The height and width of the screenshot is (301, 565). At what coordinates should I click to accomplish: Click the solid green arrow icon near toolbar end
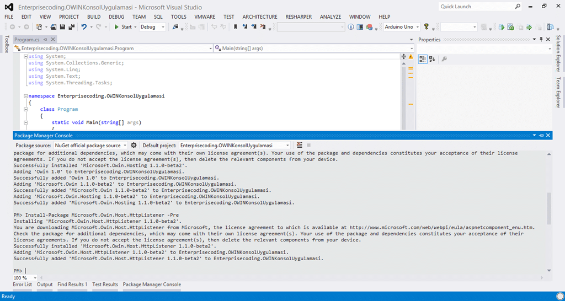tap(529, 27)
